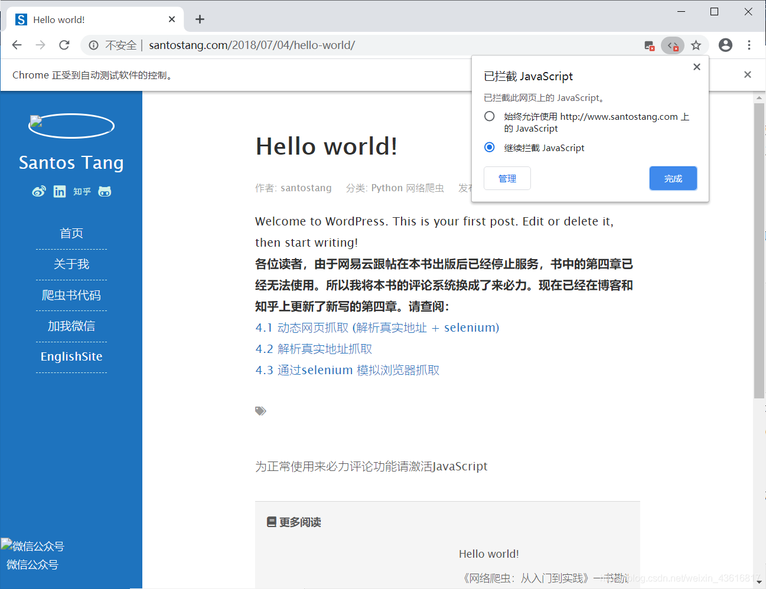This screenshot has height=589, width=766.
Task: Open link 4.3 通过selenium 模拟浏览器抓取
Action: click(x=347, y=370)
